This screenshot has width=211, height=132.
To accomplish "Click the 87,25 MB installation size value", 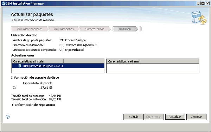I will click(x=55, y=99).
